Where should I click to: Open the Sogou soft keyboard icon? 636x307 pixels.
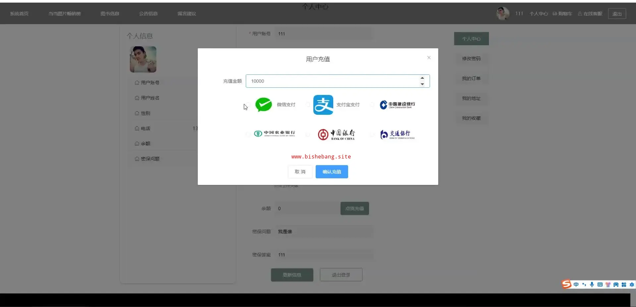(600, 285)
